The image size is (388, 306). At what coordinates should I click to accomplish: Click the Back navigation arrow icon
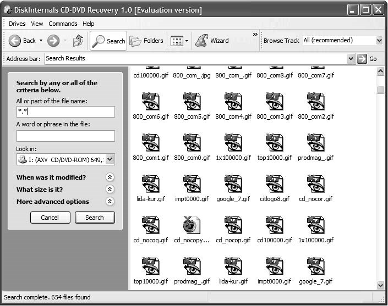click(x=15, y=41)
